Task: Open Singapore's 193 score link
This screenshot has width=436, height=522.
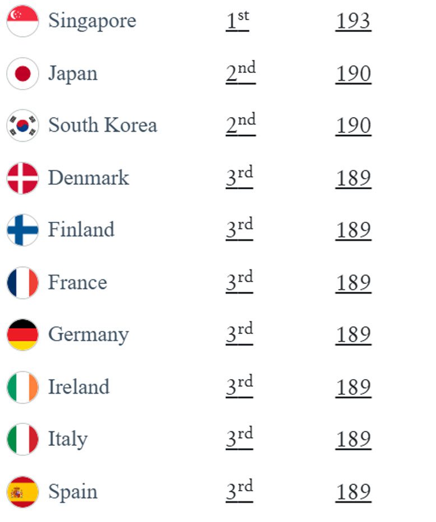Action: pyautogui.click(x=353, y=21)
